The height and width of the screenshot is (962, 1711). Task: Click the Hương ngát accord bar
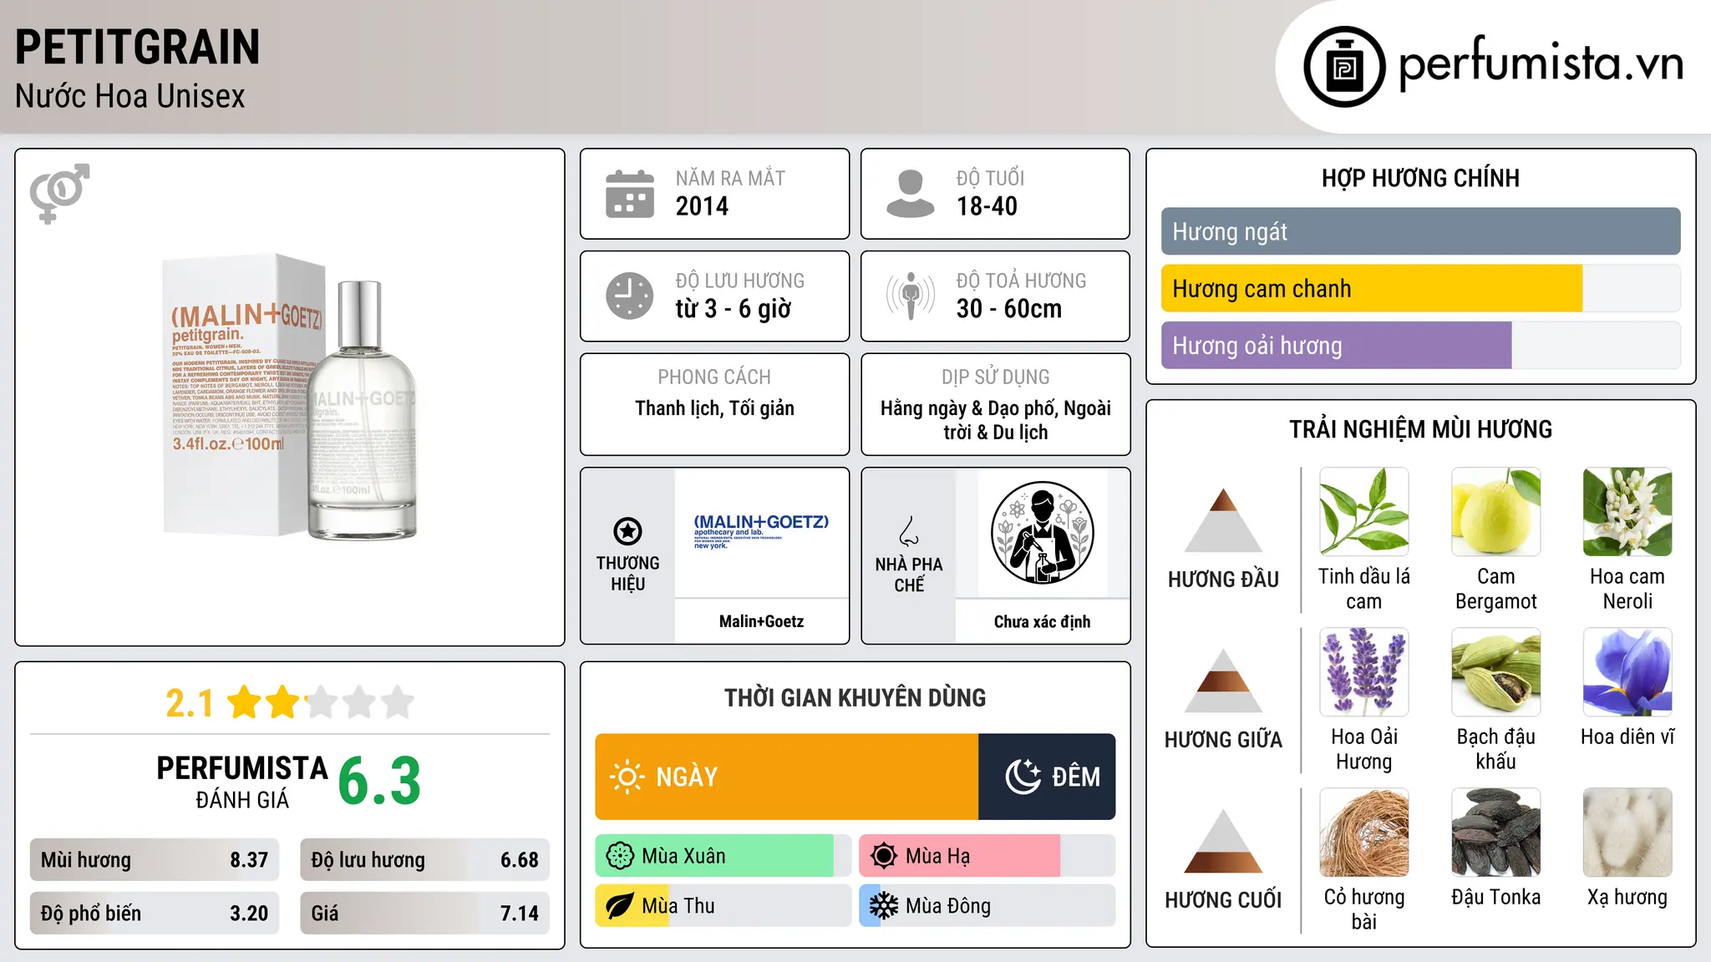tap(1420, 231)
